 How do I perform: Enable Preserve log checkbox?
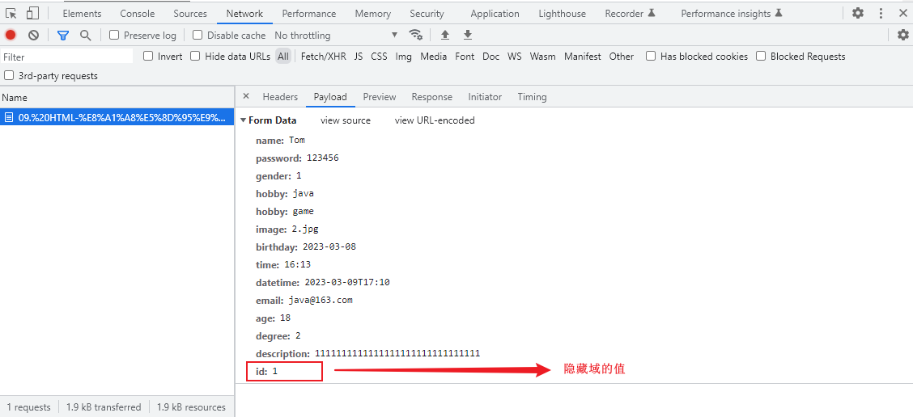click(x=114, y=35)
